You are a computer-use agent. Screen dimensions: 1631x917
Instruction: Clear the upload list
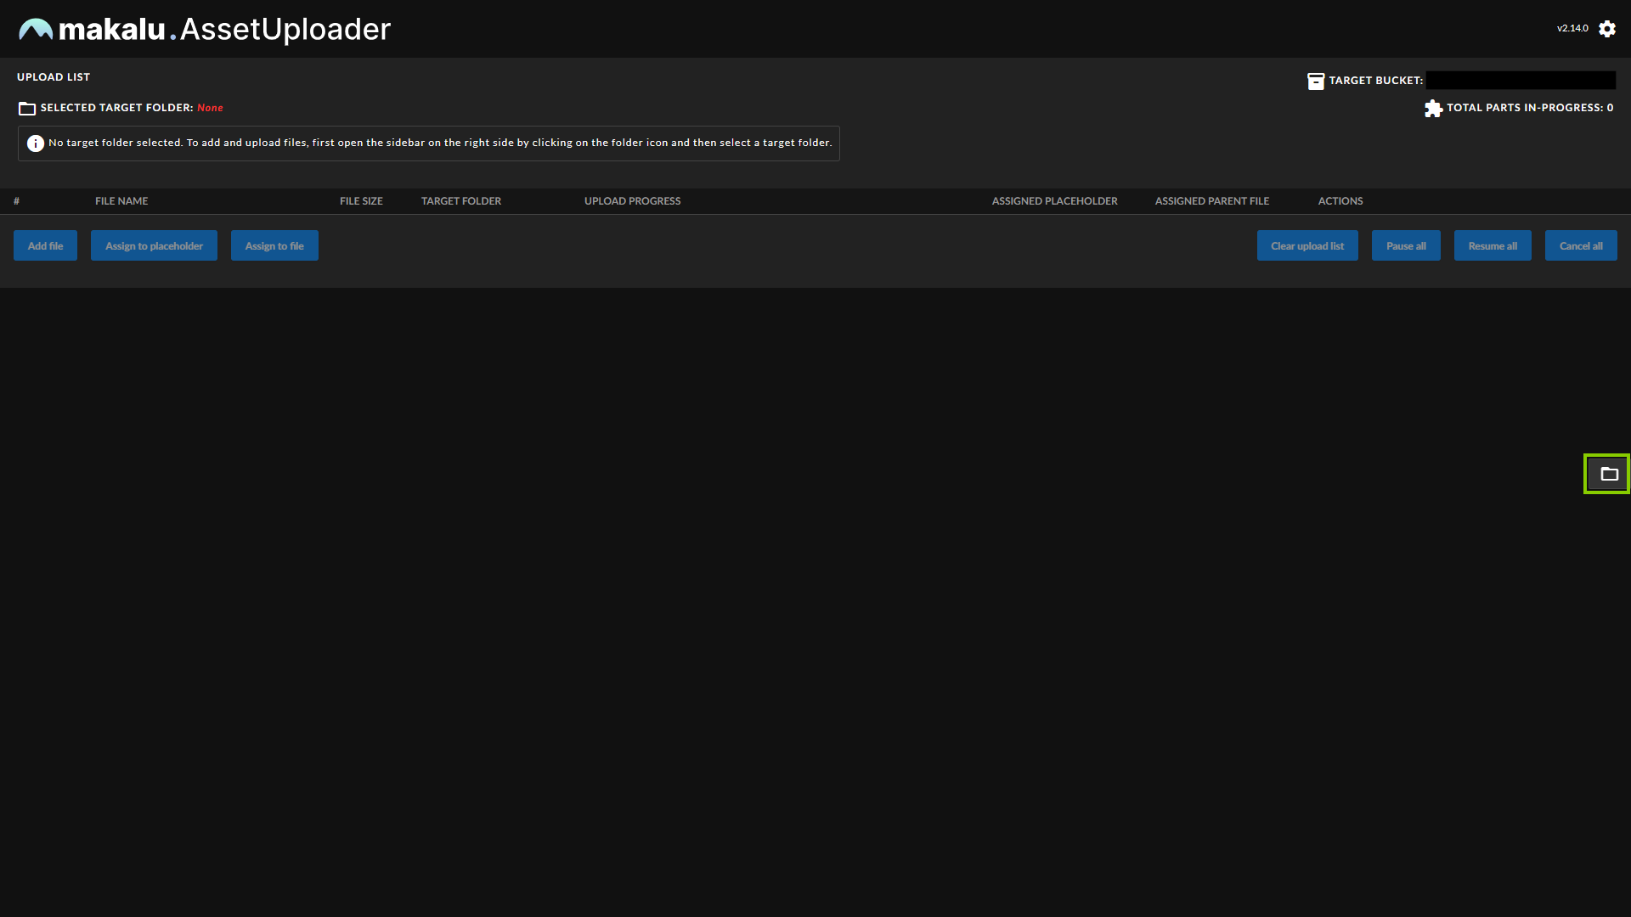pos(1307,245)
